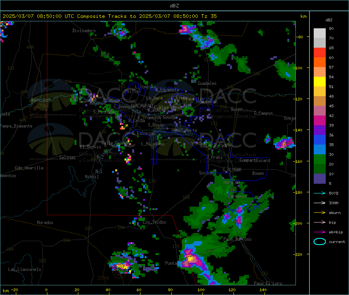Click the 'G_ALVEAR' map label
349x295 pixels.
point(232,170)
